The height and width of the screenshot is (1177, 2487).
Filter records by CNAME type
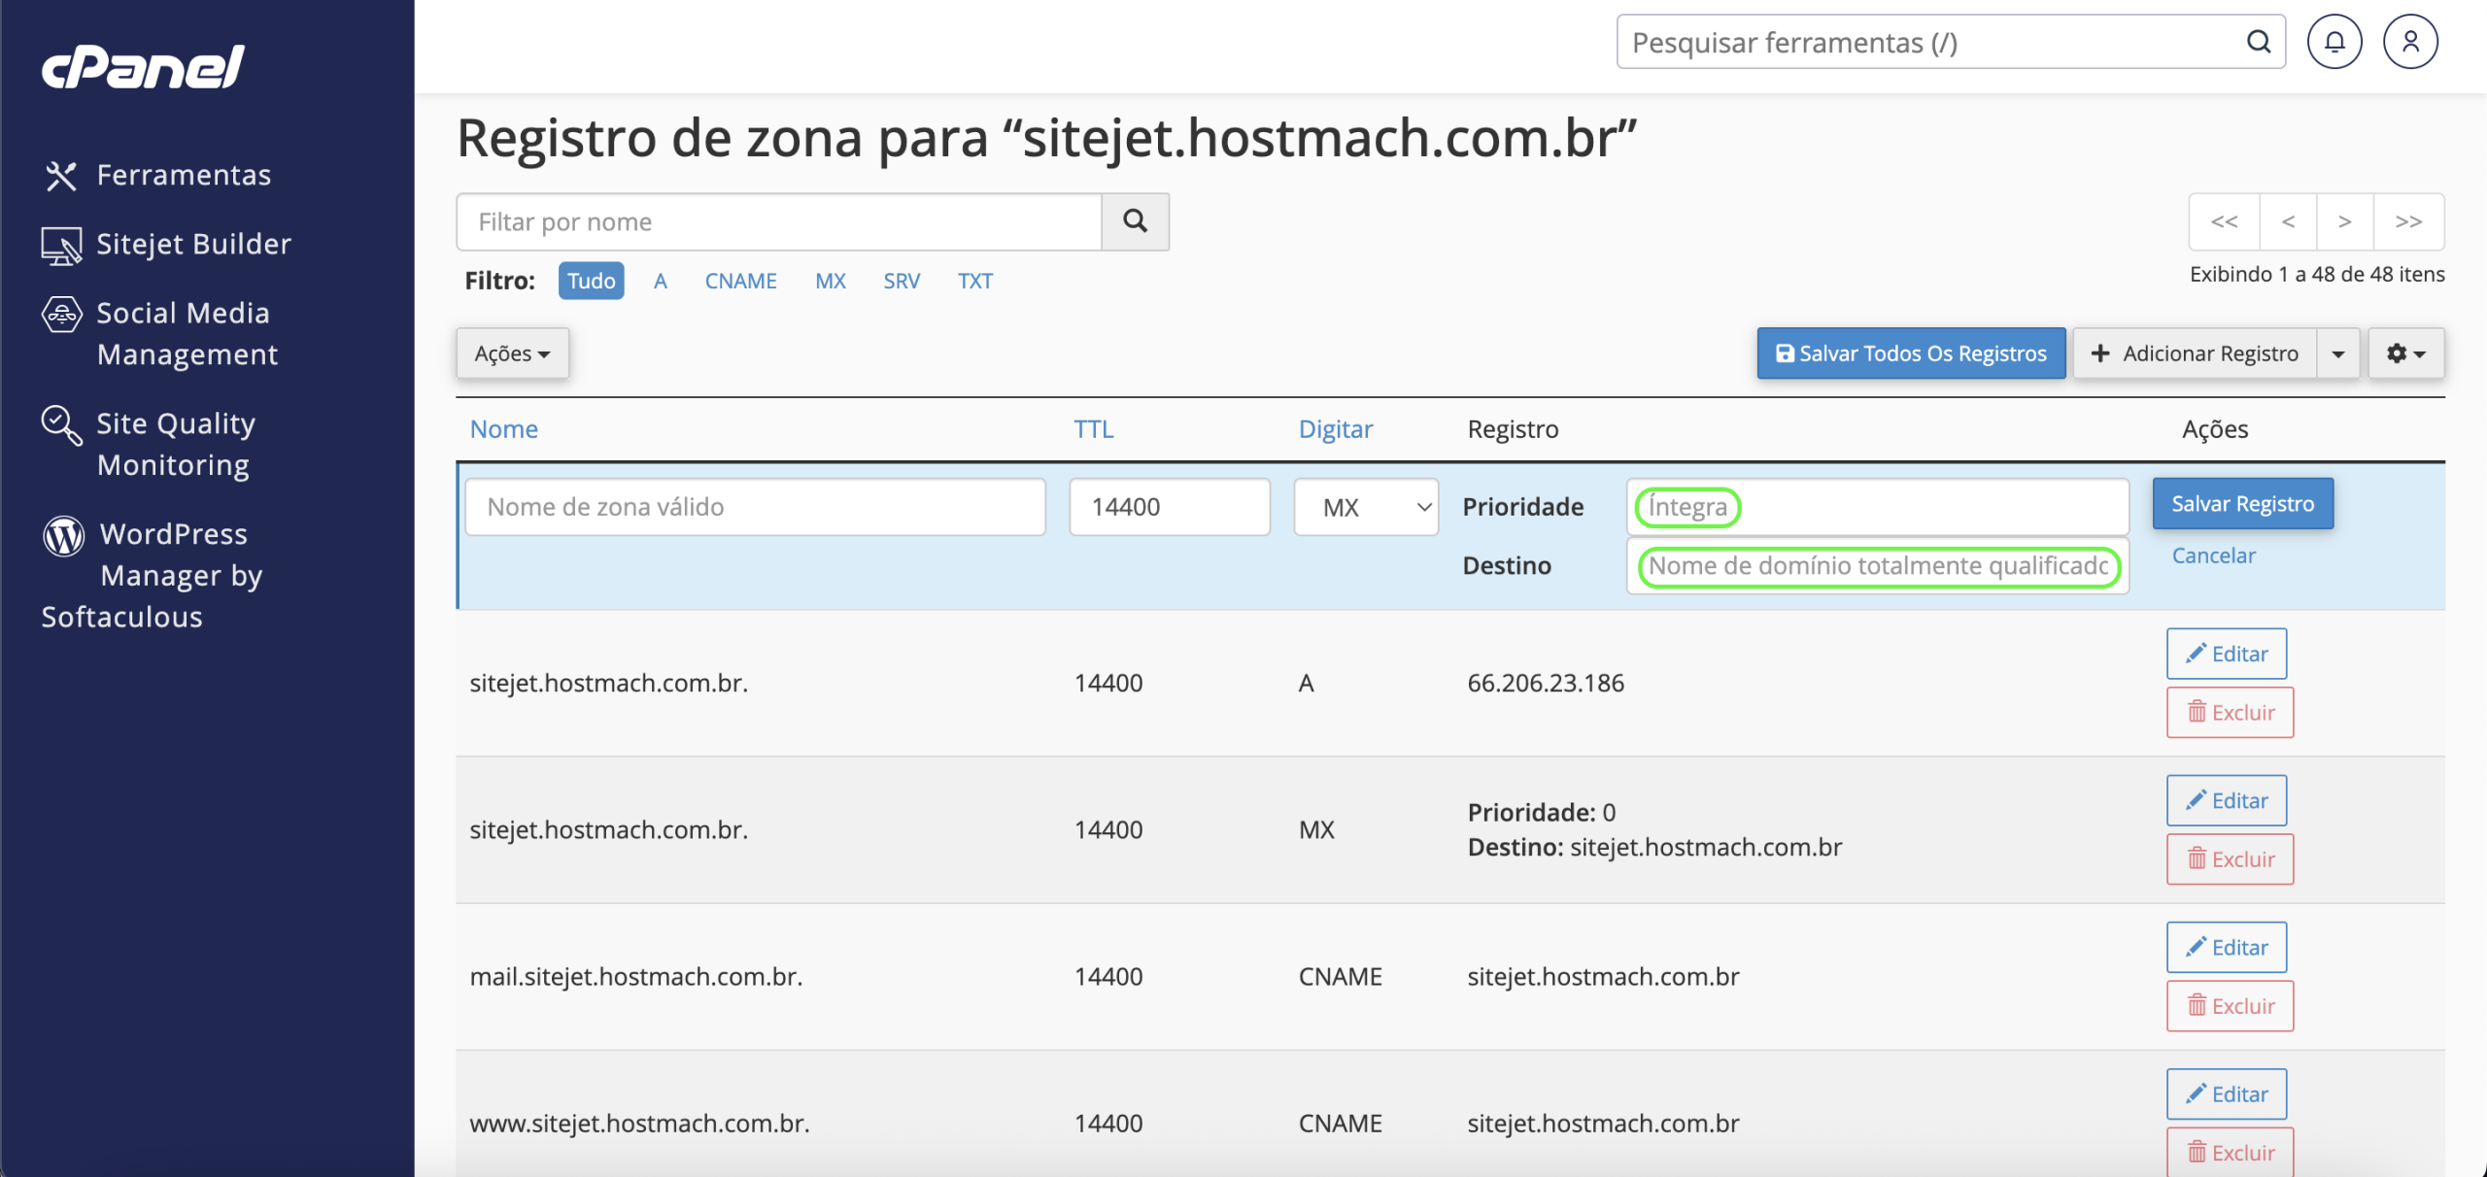740,281
